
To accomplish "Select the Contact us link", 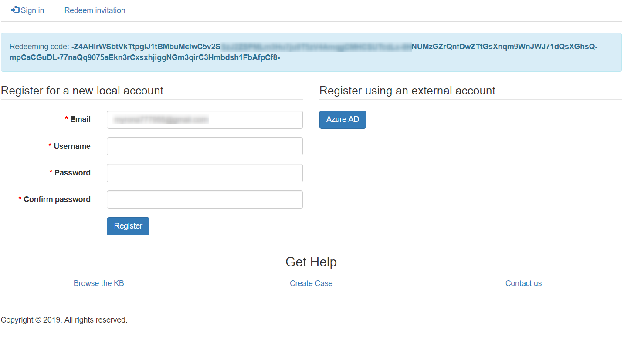I will 523,283.
